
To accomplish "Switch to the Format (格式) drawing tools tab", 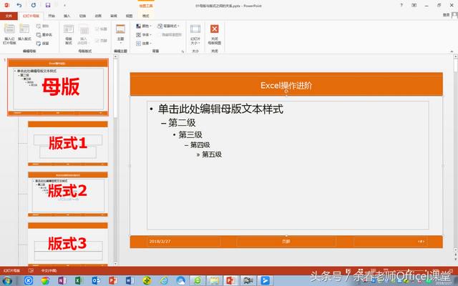I will point(145,16).
